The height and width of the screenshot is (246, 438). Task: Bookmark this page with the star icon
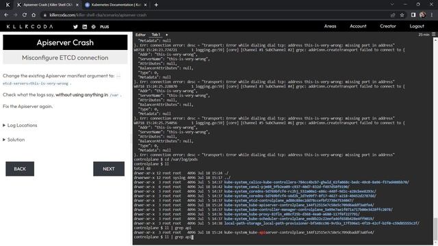[402, 15]
